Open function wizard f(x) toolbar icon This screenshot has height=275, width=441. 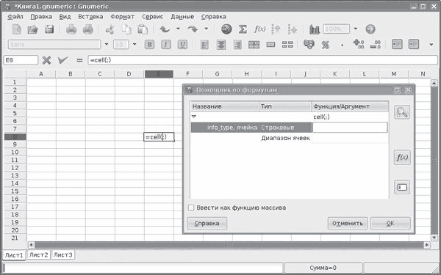pos(259,29)
